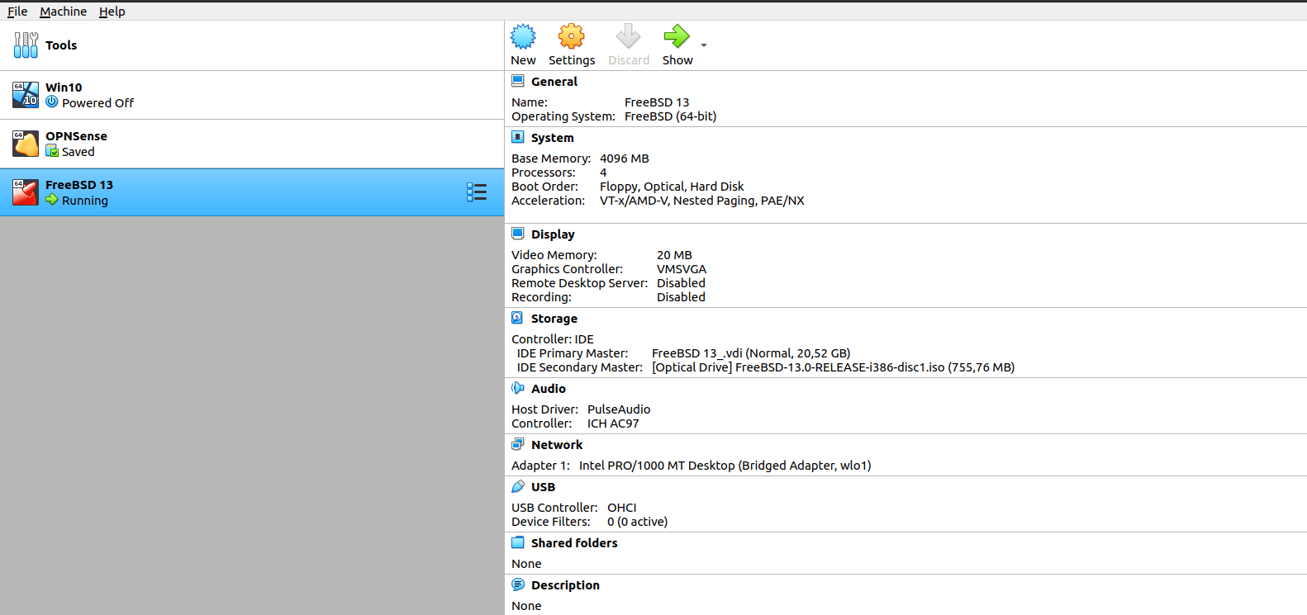The width and height of the screenshot is (1307, 615).
Task: Click the Shared folders section folder icon
Action: (518, 542)
